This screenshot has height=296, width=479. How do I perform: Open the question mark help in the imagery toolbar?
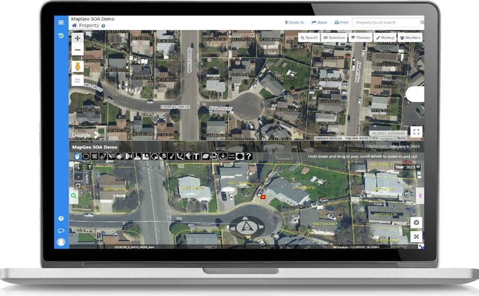[249, 156]
